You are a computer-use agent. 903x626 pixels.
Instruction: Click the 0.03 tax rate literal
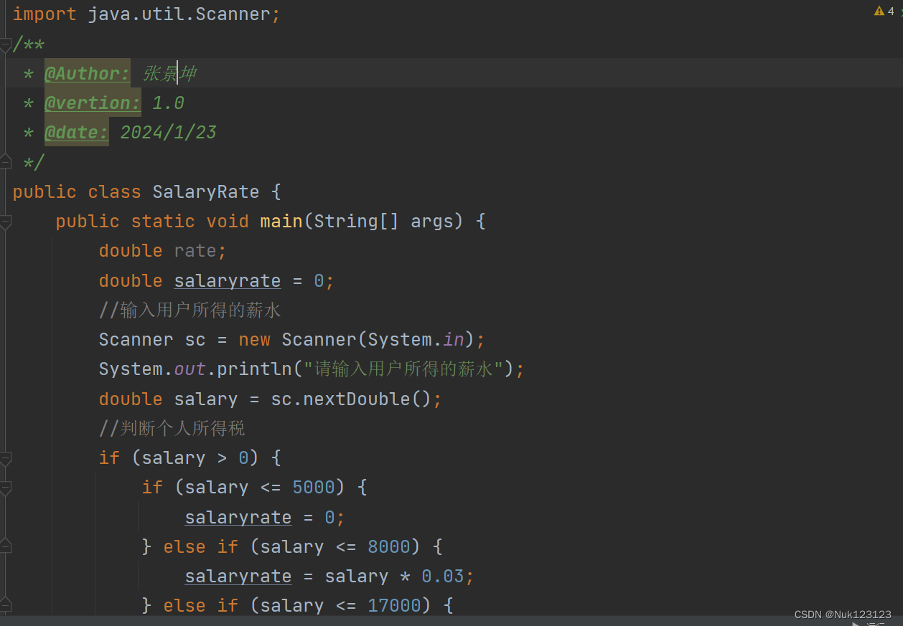point(443,576)
